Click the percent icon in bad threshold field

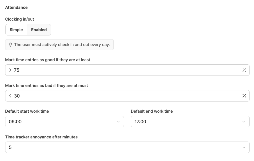click(244, 96)
